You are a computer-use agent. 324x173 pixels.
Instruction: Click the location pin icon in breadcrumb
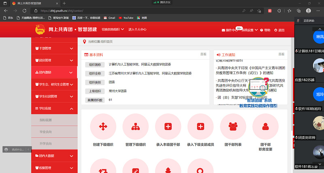click(84, 42)
